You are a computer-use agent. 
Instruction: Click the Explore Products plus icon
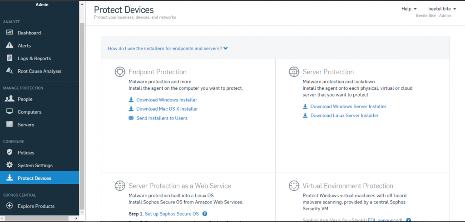tap(10, 206)
